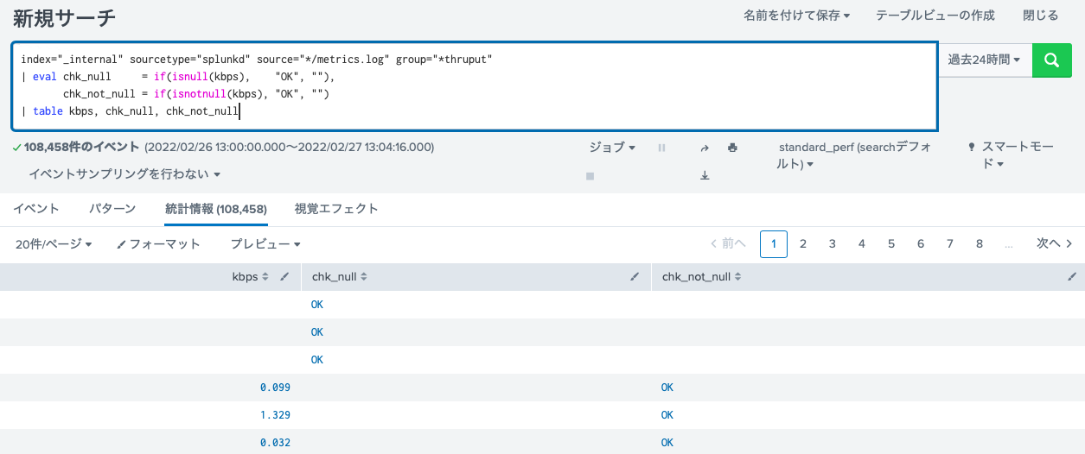Switch to イベント tab
Viewport: 1085px width, 454px height.
tap(36, 209)
